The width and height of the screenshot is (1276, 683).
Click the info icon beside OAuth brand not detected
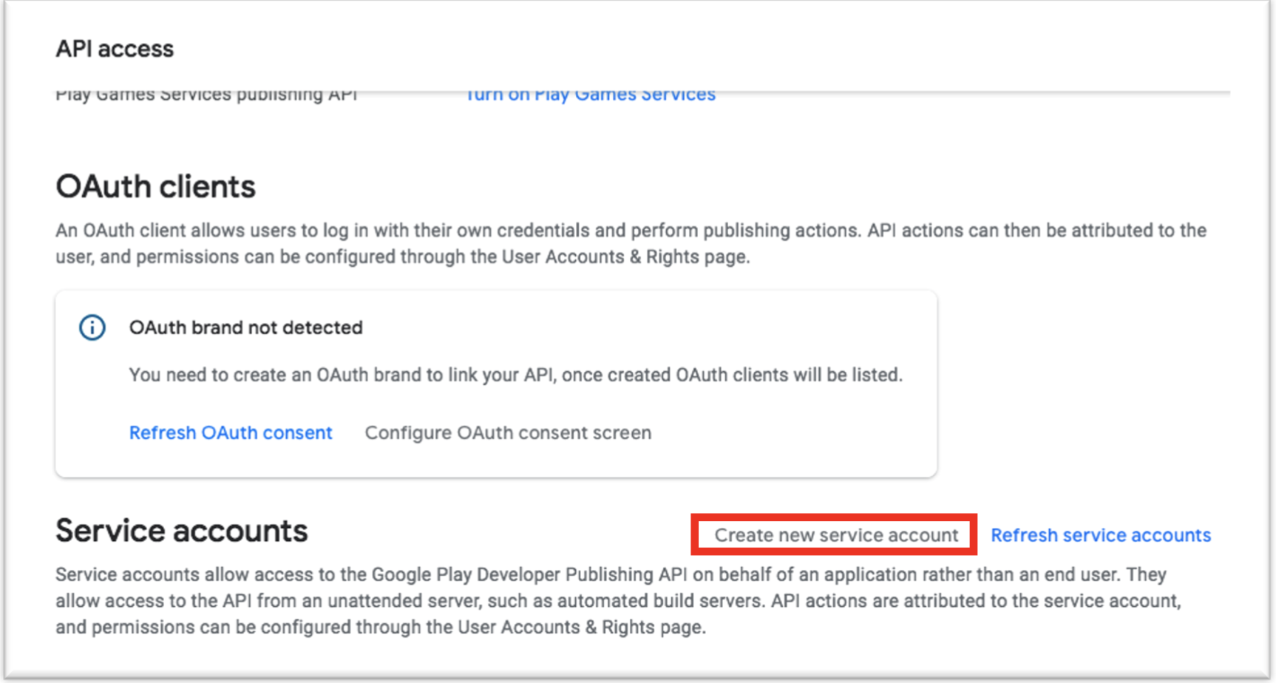(92, 327)
